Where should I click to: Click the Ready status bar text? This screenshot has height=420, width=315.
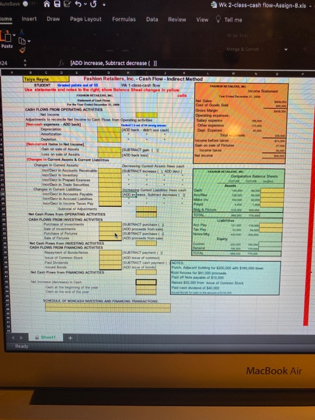tap(22, 346)
